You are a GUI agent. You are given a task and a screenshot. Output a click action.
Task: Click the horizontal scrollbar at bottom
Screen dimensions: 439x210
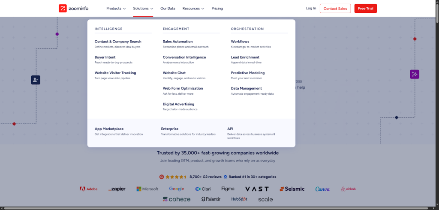219,208
